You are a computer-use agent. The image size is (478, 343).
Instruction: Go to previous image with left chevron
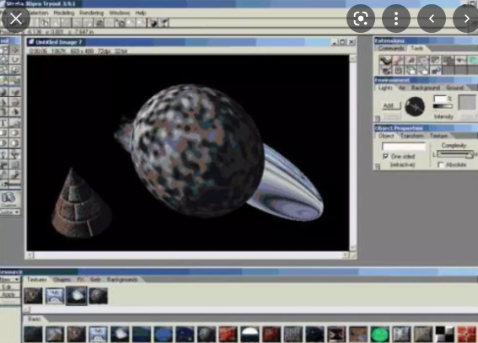pos(432,19)
